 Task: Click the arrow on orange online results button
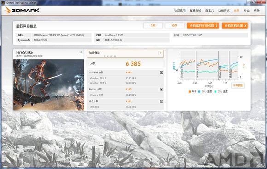coord(245,26)
